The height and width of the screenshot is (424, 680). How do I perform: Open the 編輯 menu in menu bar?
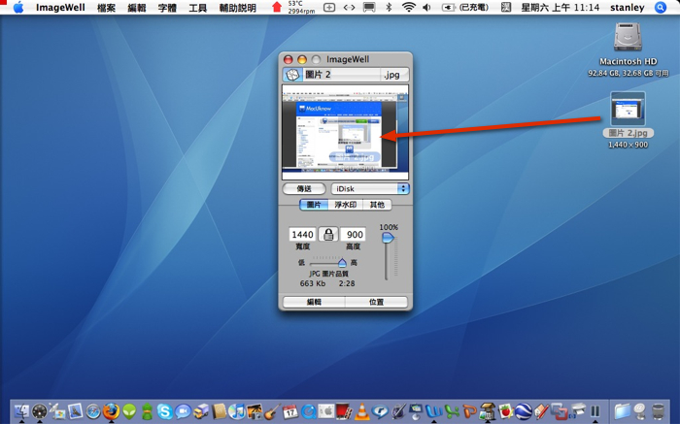[137, 8]
